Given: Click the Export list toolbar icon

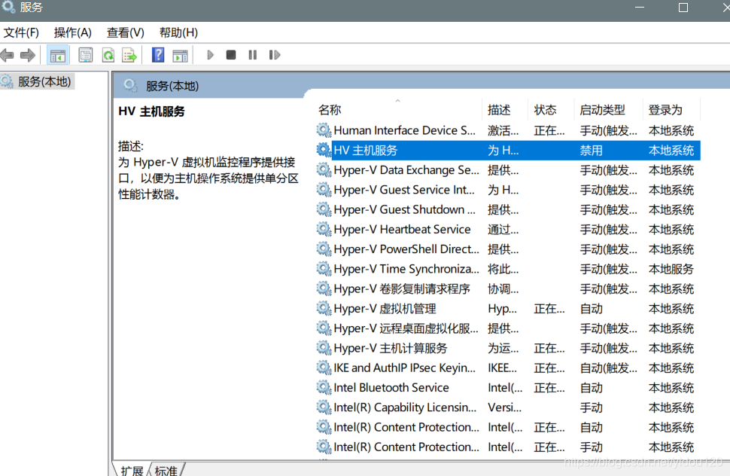Looking at the screenshot, I should [x=129, y=56].
